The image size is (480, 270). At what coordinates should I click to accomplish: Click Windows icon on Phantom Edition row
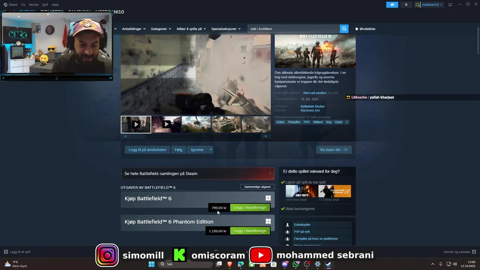point(268,221)
